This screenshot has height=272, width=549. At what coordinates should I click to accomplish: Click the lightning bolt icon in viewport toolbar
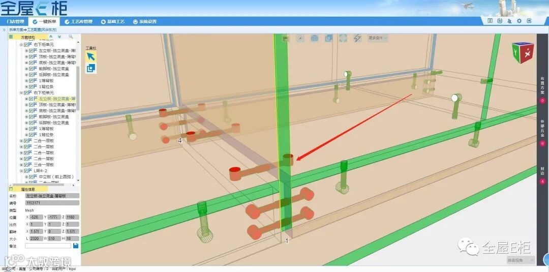click(357, 38)
